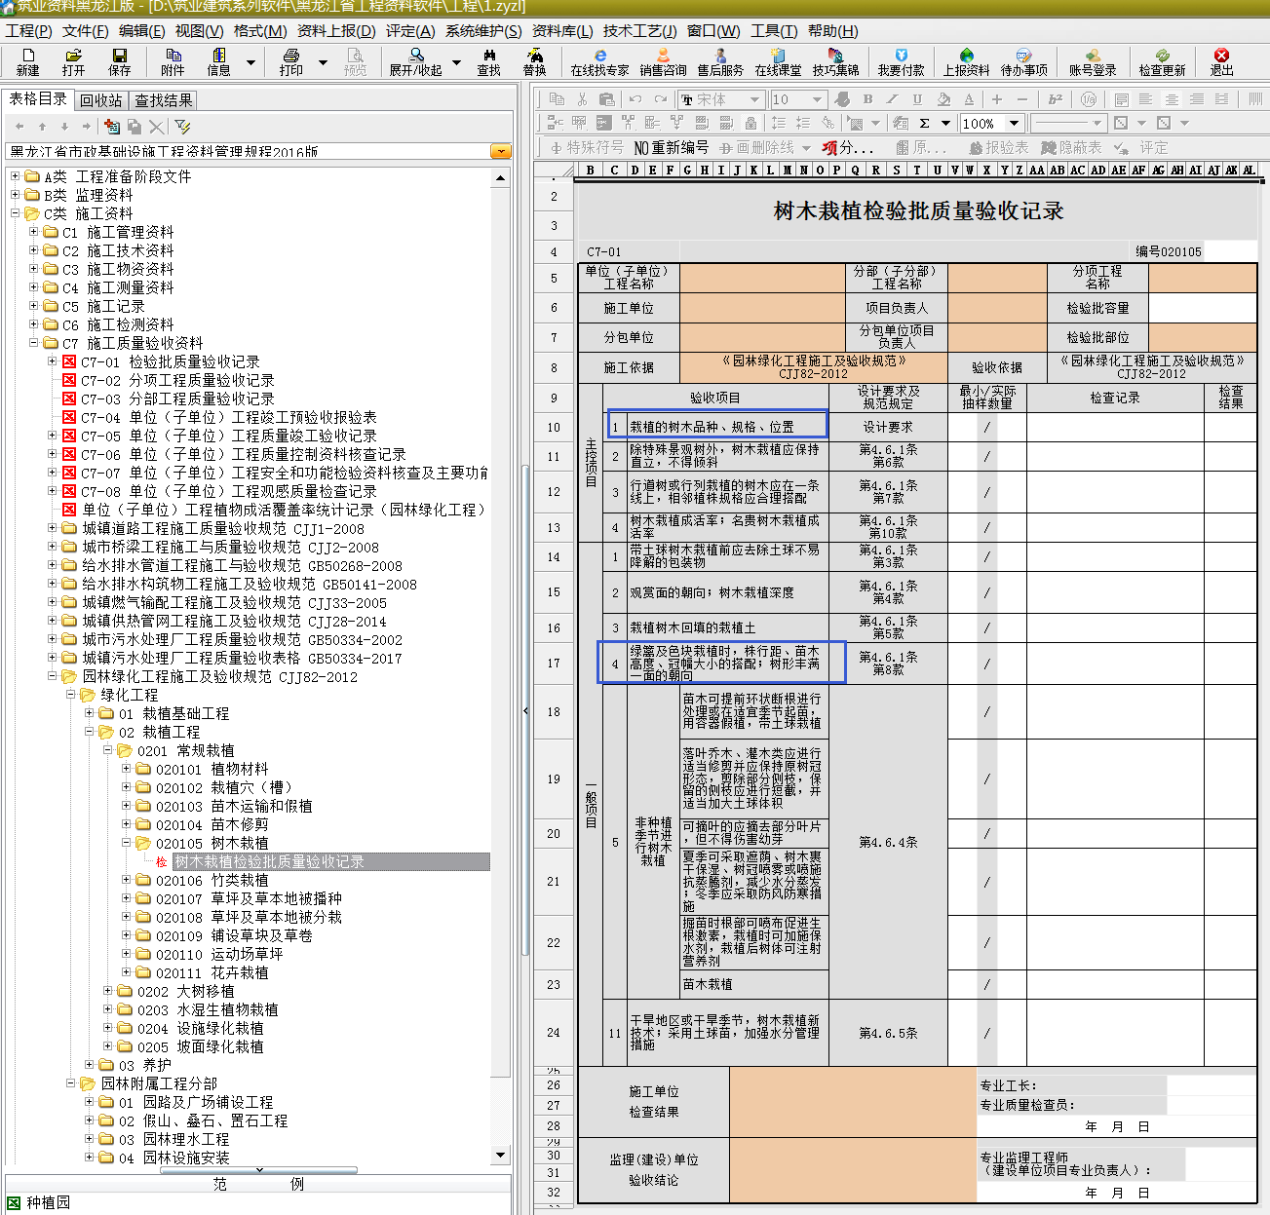The image size is (1270, 1215).
Task: Open 在线找专家 online expert
Action: coord(599,62)
